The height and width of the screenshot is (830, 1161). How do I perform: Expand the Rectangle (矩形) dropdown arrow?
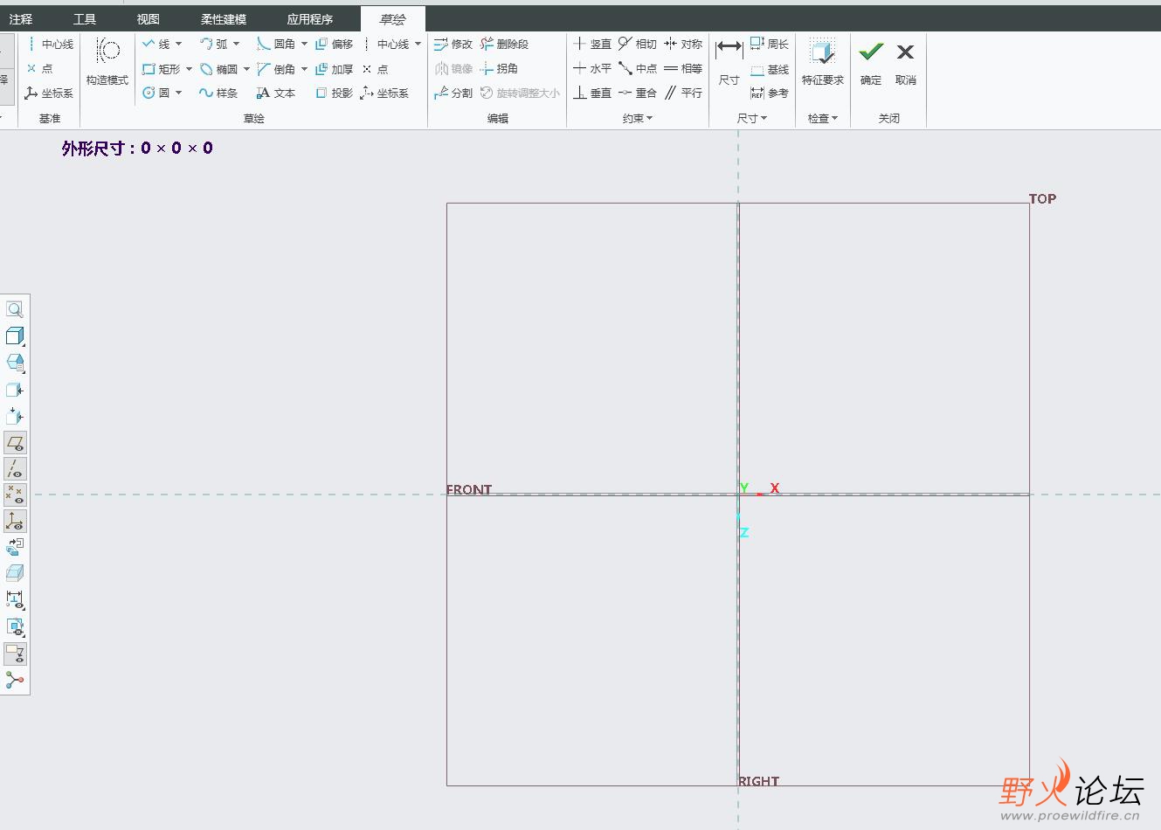[x=189, y=68]
